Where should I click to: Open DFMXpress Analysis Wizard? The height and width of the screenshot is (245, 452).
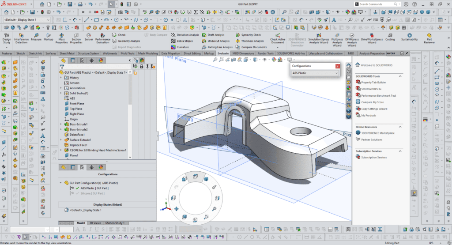(352, 39)
